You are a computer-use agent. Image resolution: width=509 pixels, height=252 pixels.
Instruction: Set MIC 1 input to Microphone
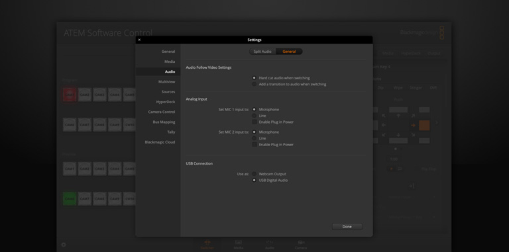[254, 110]
